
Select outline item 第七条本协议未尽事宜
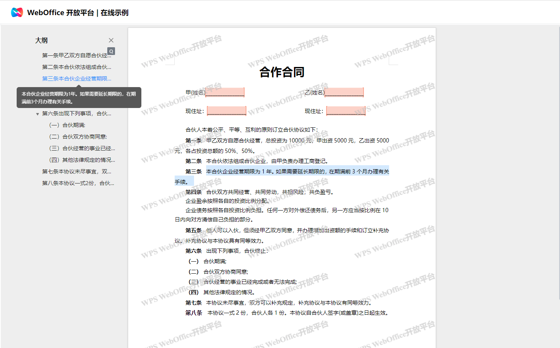[77, 171]
